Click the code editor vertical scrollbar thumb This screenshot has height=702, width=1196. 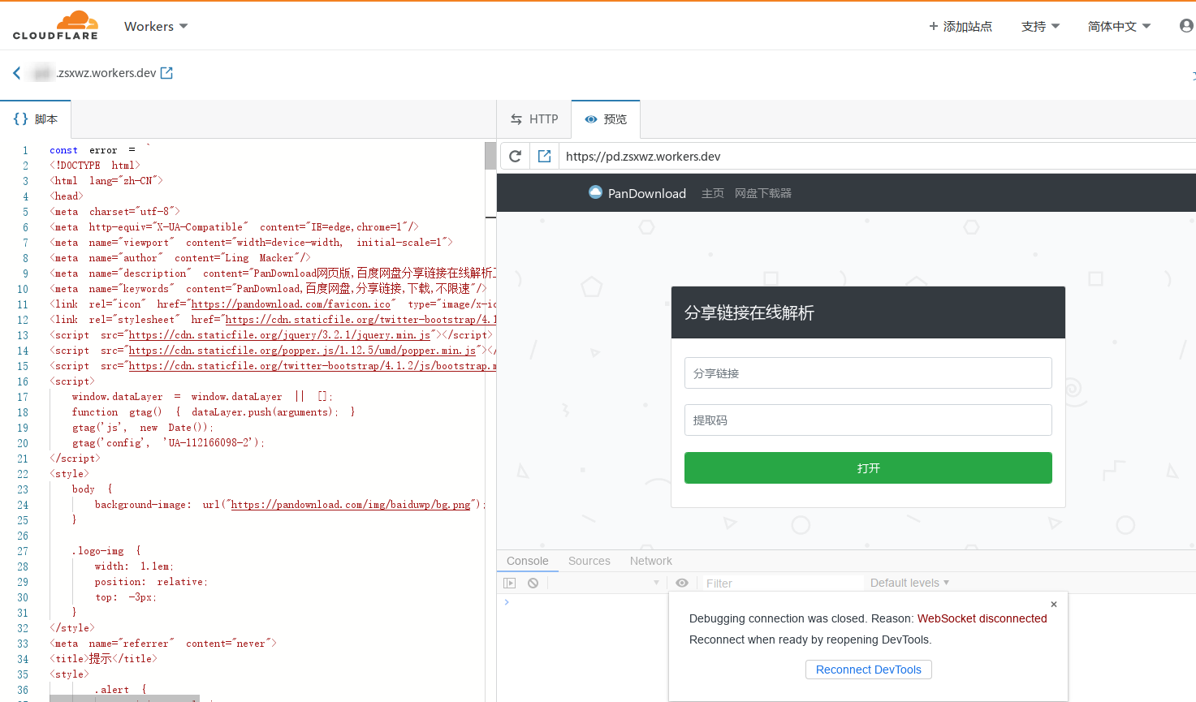coord(490,156)
